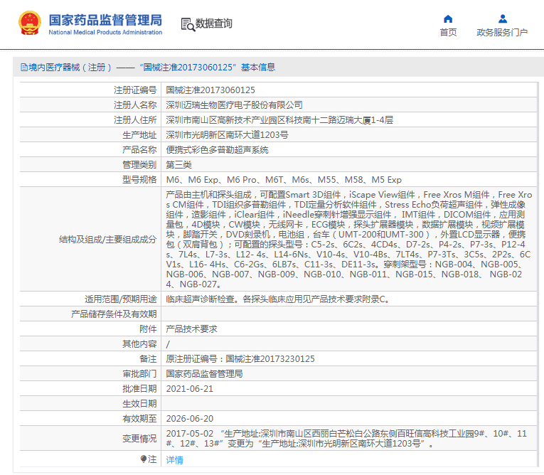544x475 pixels.
Task: Click the 管理类别 row label
Action: pyautogui.click(x=139, y=165)
